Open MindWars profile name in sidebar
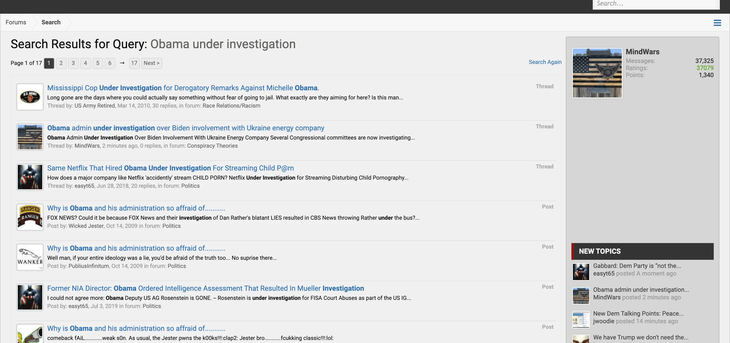 pyautogui.click(x=642, y=52)
